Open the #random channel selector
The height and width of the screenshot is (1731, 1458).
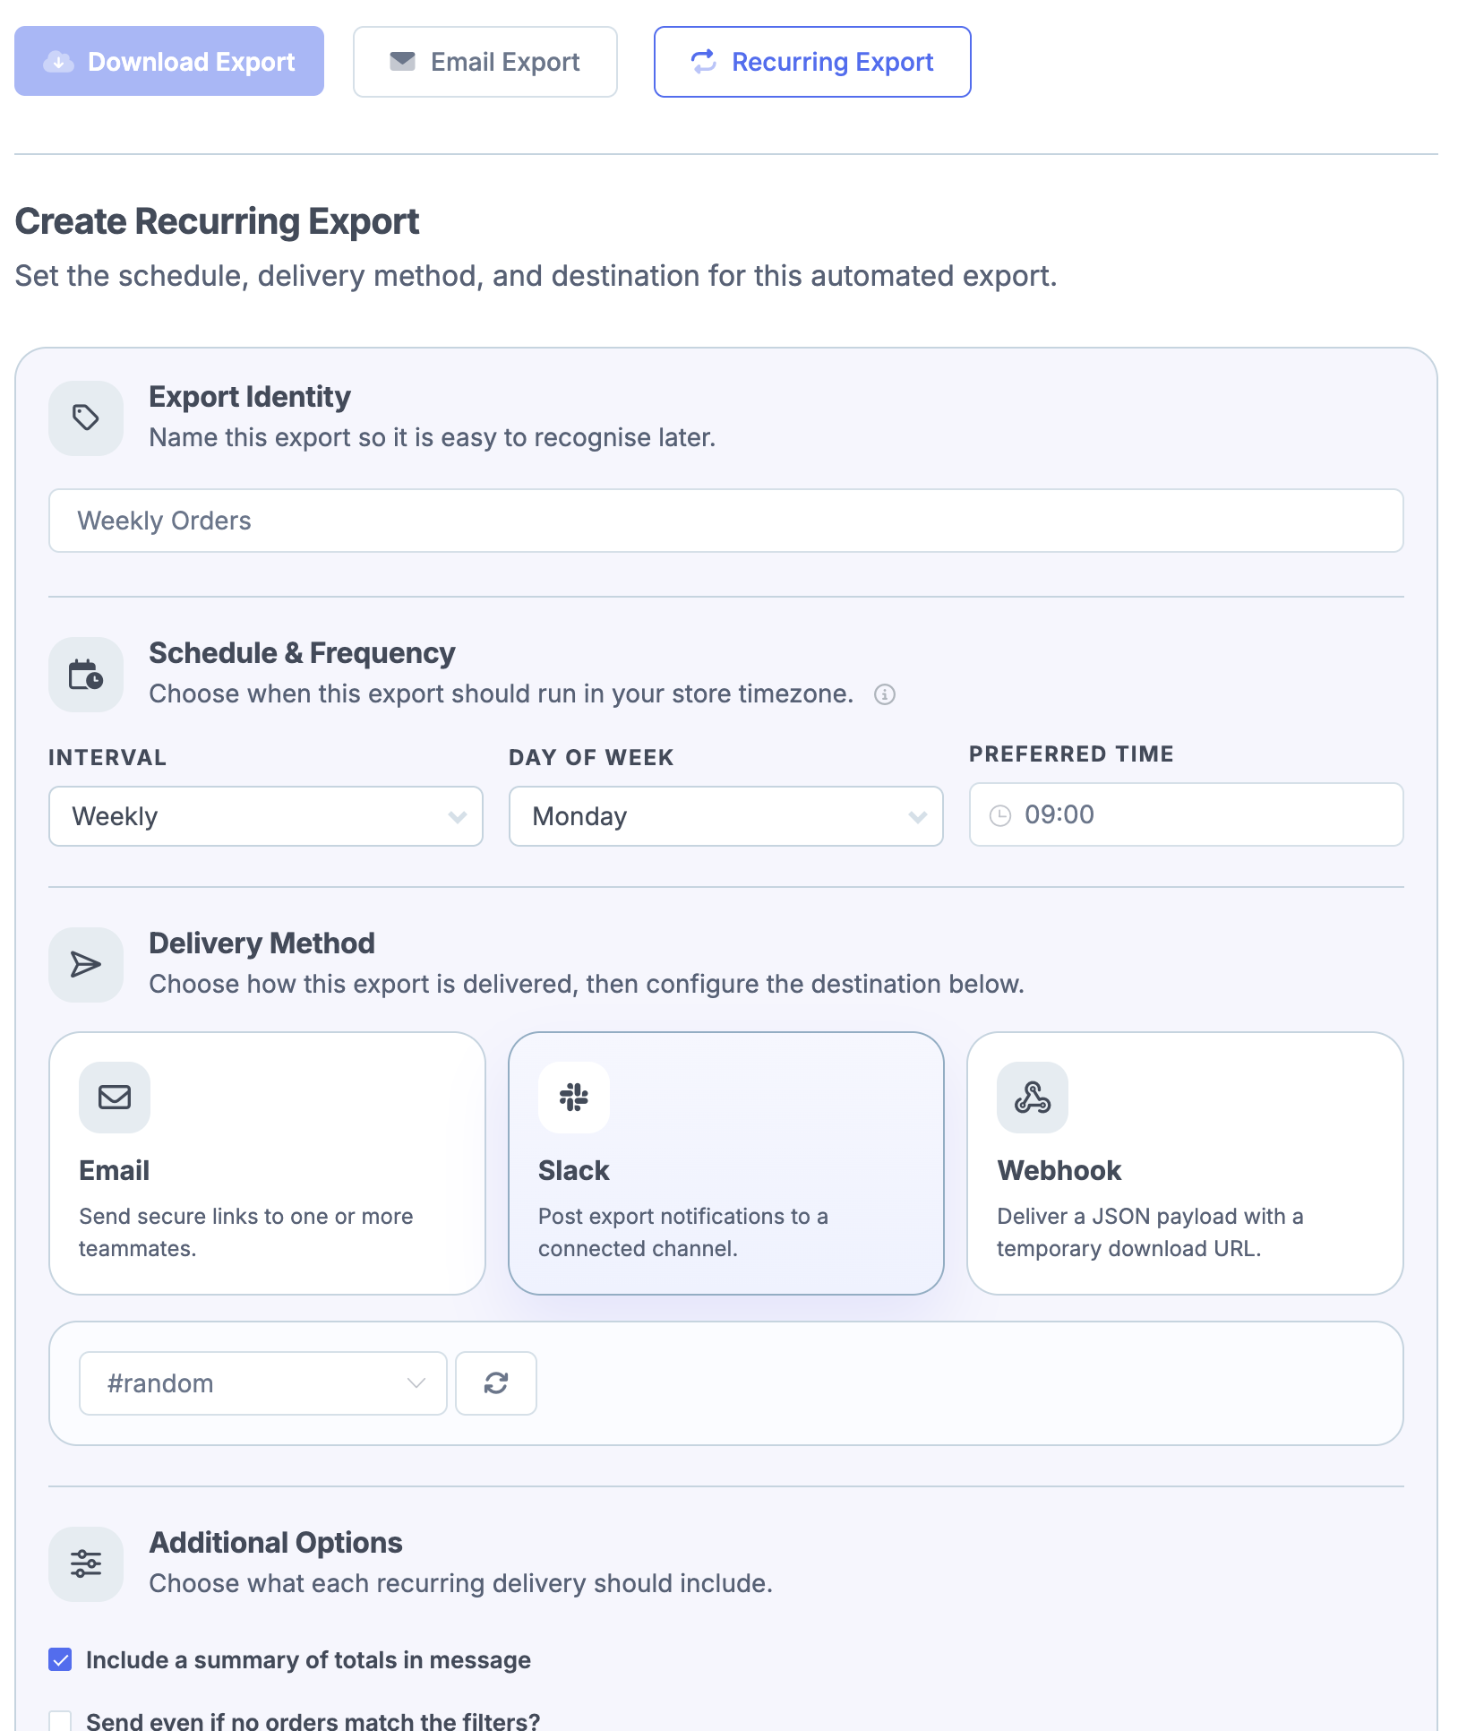click(262, 1382)
